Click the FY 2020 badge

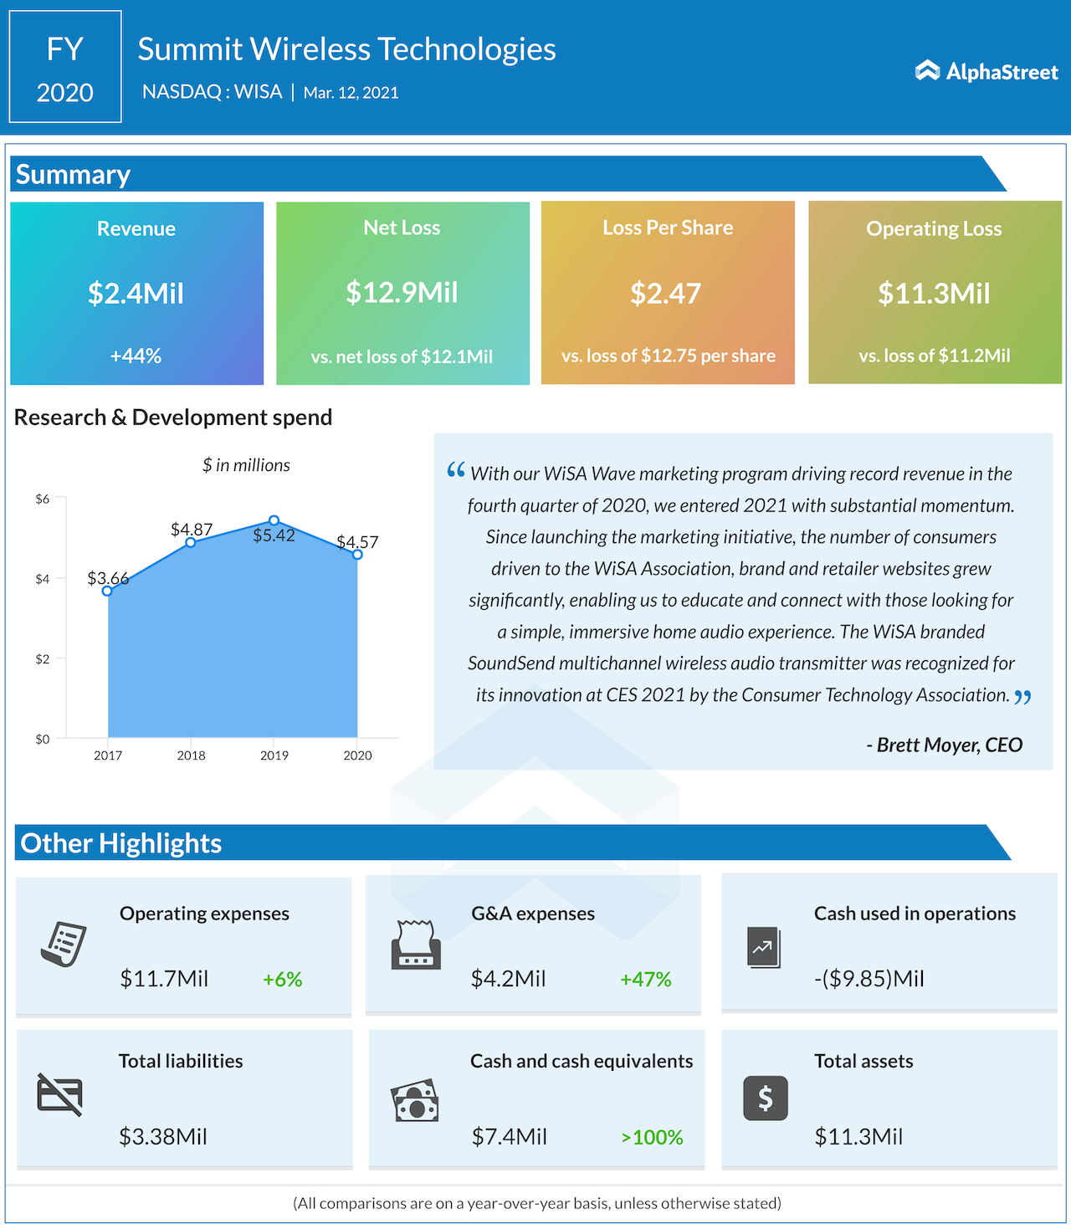(x=65, y=68)
